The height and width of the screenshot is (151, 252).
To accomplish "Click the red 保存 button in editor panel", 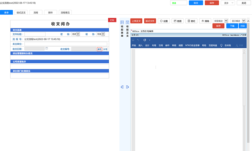I will click(218, 26).
